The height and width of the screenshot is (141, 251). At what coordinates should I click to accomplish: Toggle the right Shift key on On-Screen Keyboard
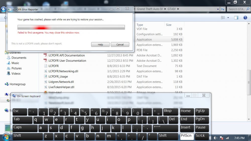[x=168, y=137]
